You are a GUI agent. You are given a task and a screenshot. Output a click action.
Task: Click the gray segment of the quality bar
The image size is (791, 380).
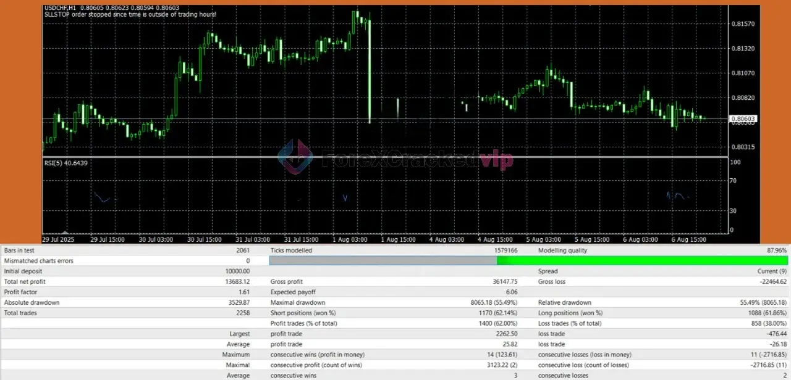[383, 261]
